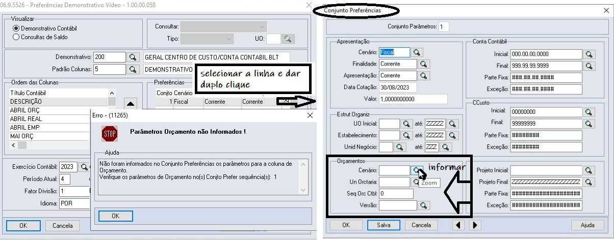Image resolution: width=614 pixels, height=240 pixels.
Task: Click the Padrão Colunas input field
Action: click(110, 69)
